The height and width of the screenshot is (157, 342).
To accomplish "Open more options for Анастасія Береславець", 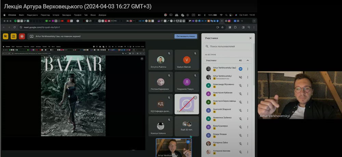I will pyautogui.click(x=248, y=102).
